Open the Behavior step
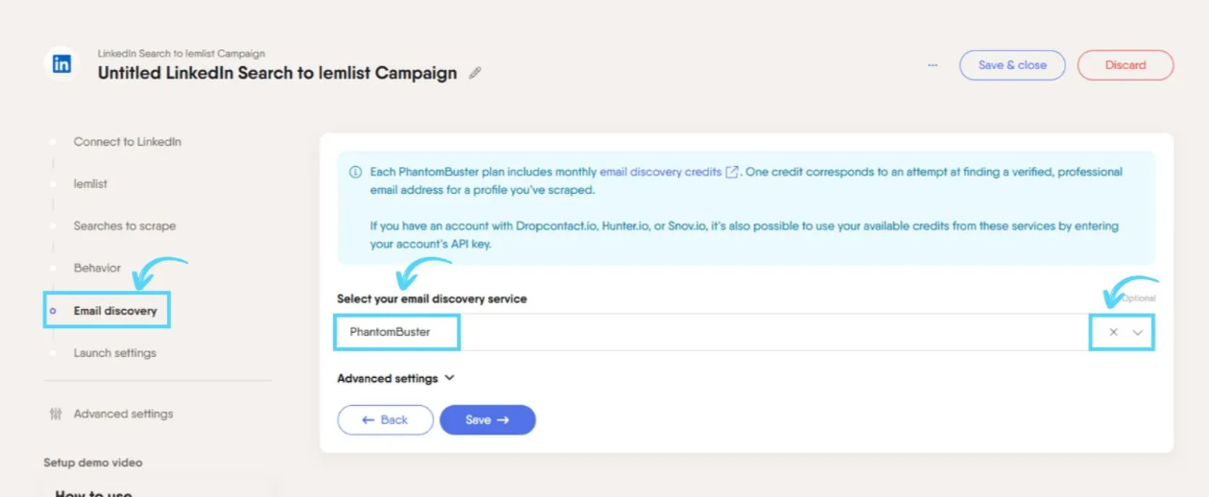Viewport: 1209px width, 497px height. 98,268
